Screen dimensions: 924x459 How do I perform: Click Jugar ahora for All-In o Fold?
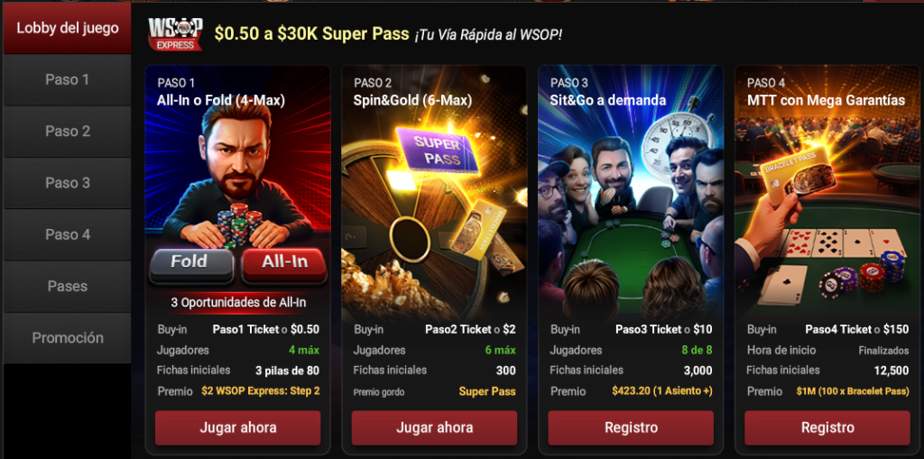pos(238,427)
